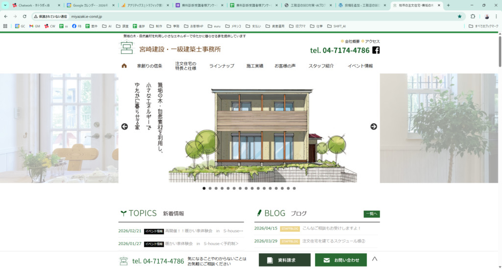This screenshot has height=269, width=502.
Task: Select the first slideshow pagination dot
Action: [x=204, y=188]
